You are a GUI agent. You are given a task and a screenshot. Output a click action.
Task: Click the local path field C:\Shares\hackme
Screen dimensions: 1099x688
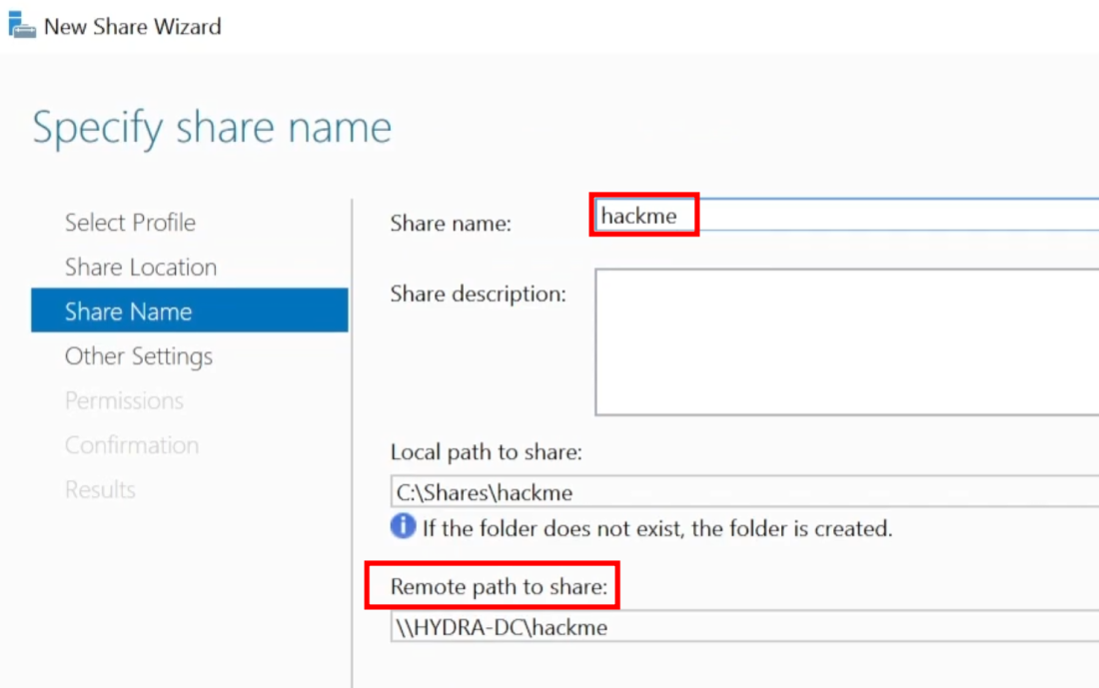point(744,492)
